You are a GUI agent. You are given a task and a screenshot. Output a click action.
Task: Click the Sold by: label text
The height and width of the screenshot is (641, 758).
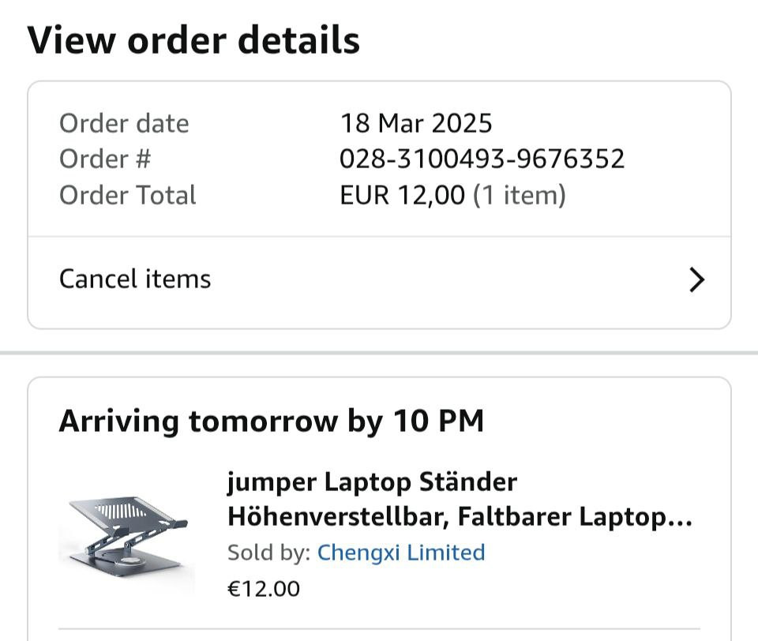point(268,552)
